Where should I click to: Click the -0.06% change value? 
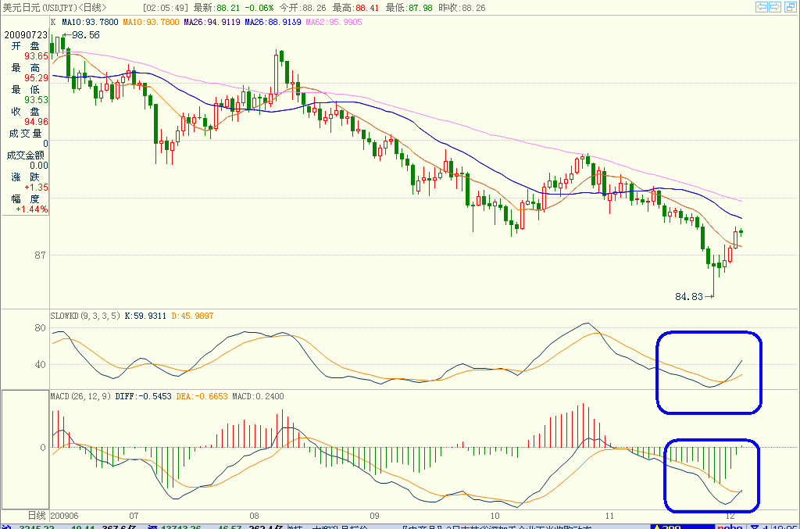pyautogui.click(x=259, y=8)
